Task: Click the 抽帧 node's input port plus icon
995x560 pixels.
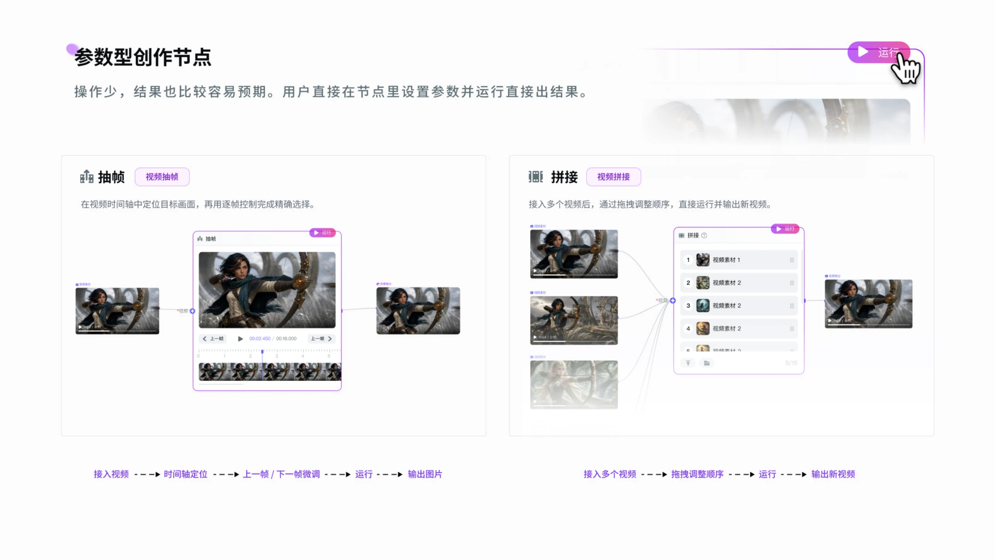Action: [x=192, y=311]
